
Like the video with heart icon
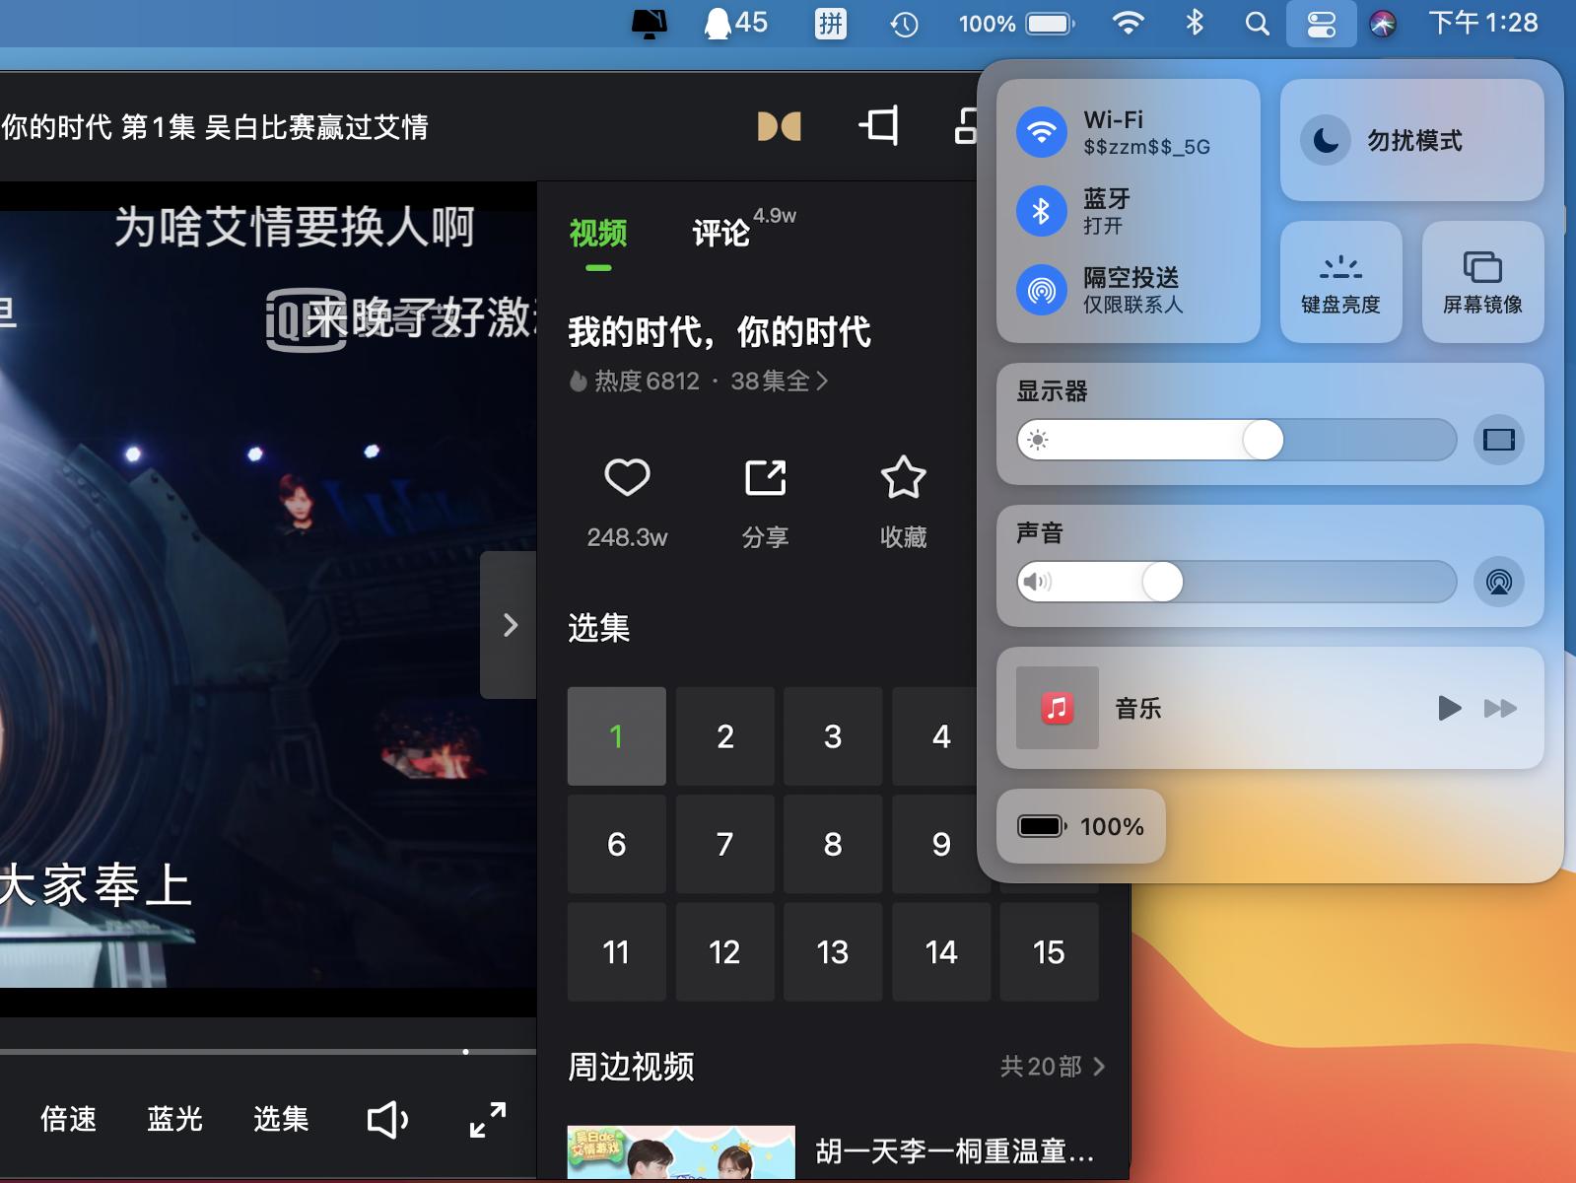pos(627,478)
